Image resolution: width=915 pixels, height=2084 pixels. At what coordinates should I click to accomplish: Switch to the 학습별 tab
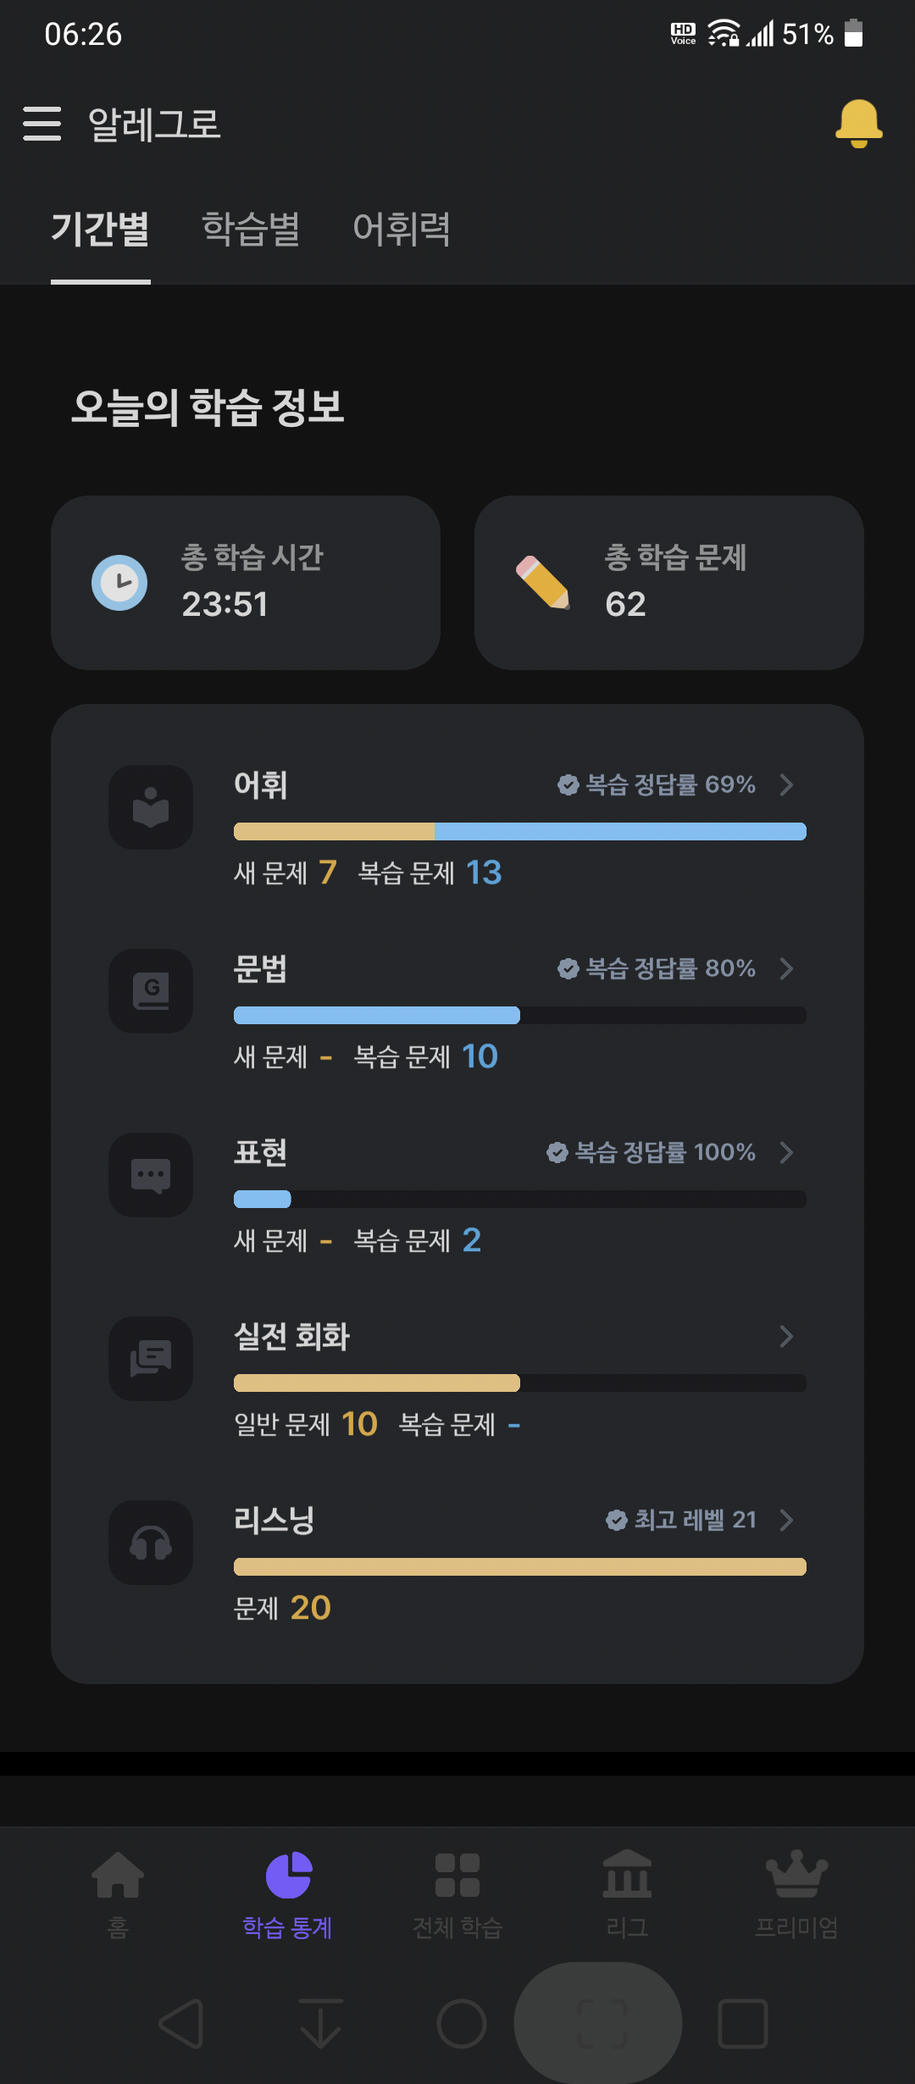point(251,229)
